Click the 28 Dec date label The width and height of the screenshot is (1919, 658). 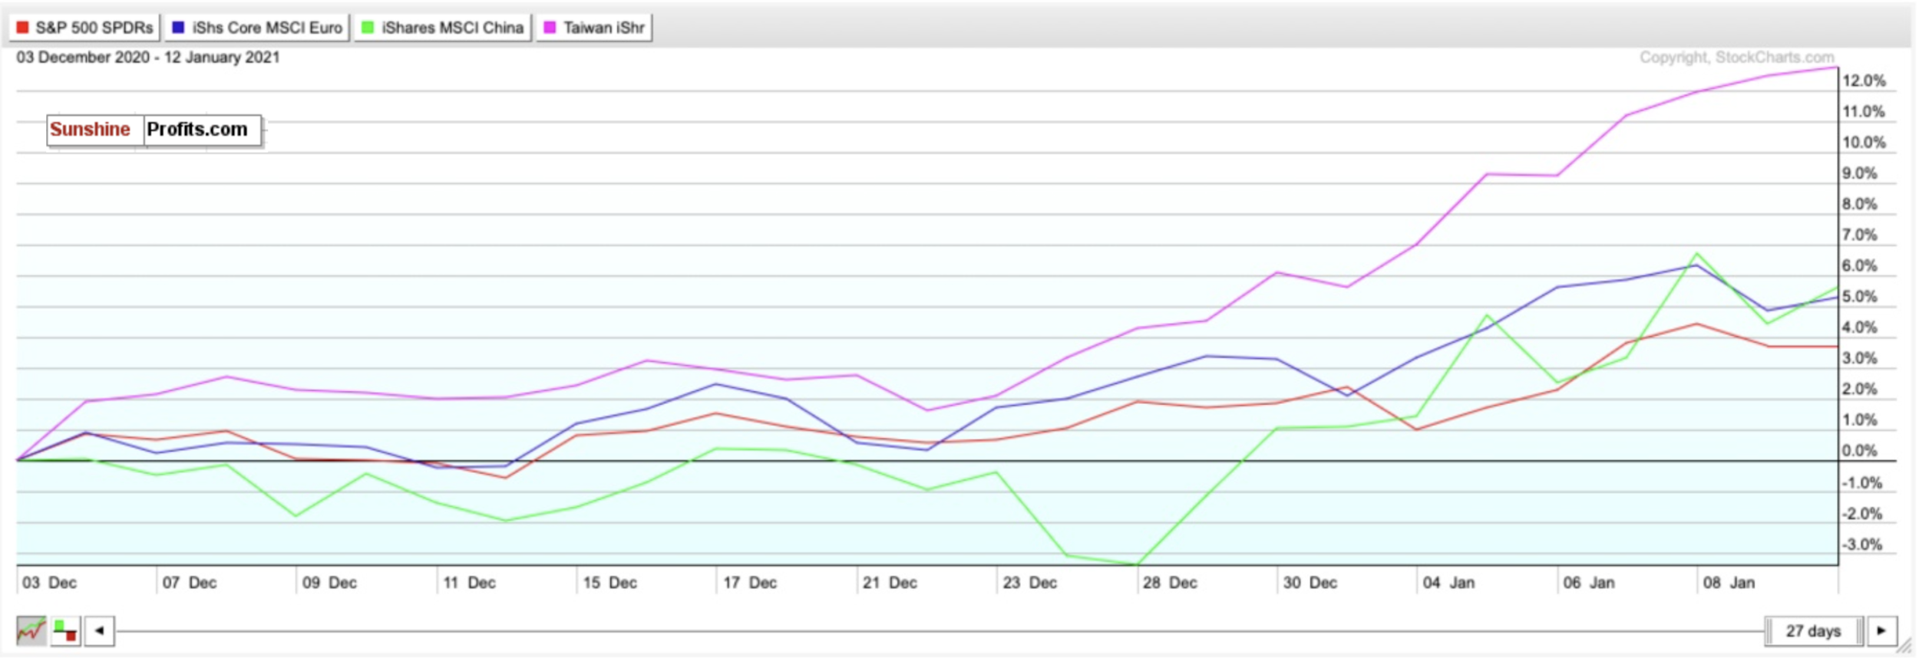click(x=1170, y=583)
